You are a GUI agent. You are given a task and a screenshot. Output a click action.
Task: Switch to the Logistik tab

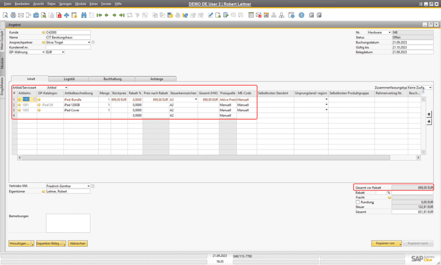pyautogui.click(x=69, y=79)
